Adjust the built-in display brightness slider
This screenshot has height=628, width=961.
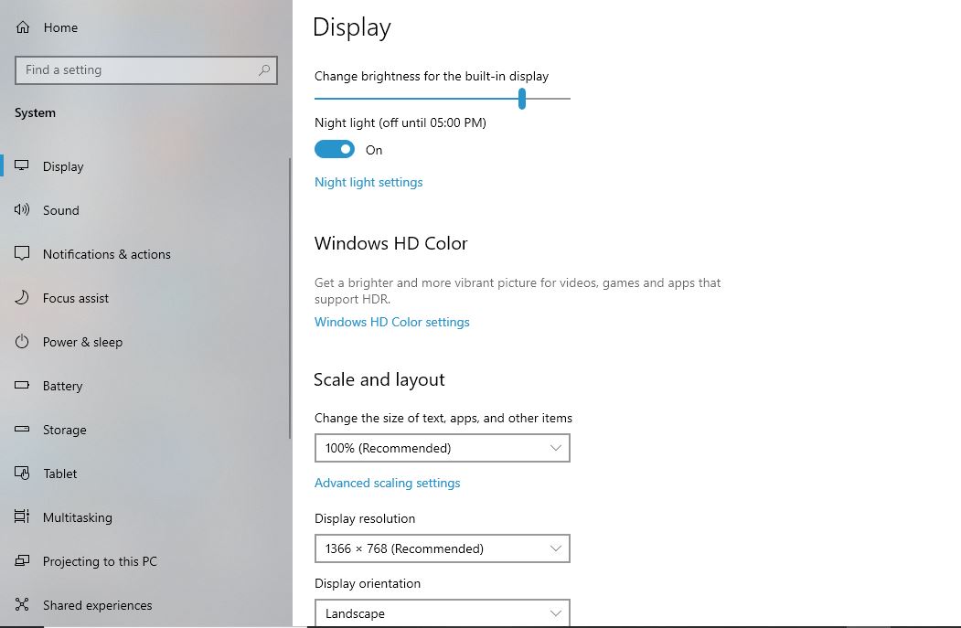(x=522, y=99)
